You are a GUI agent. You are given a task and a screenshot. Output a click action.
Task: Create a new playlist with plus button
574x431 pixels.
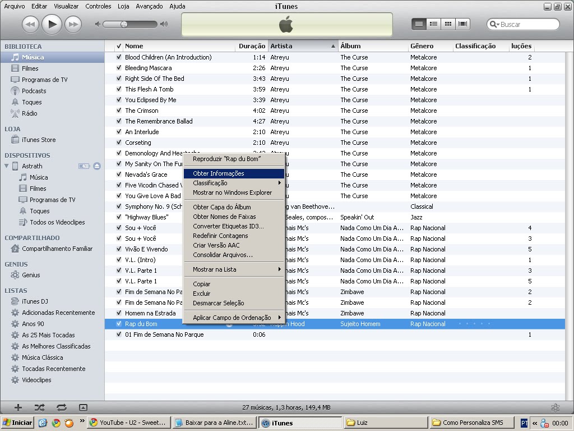click(x=18, y=407)
